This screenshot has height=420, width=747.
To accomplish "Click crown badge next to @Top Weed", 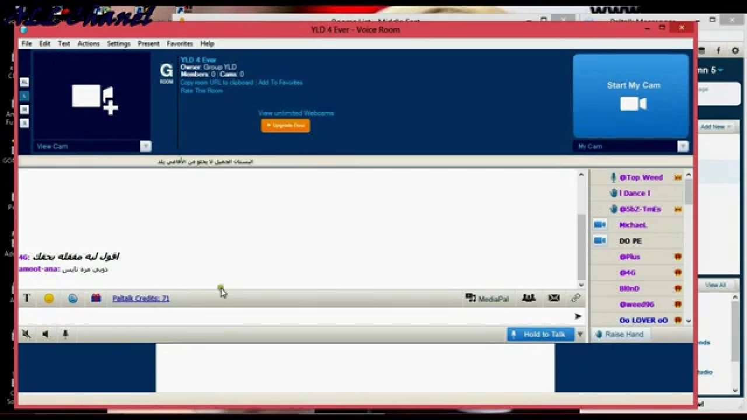I will [x=678, y=177].
